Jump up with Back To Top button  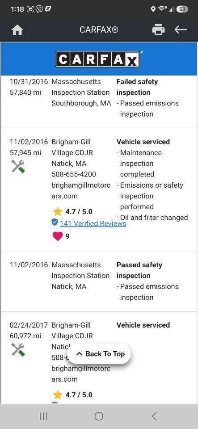point(99,354)
